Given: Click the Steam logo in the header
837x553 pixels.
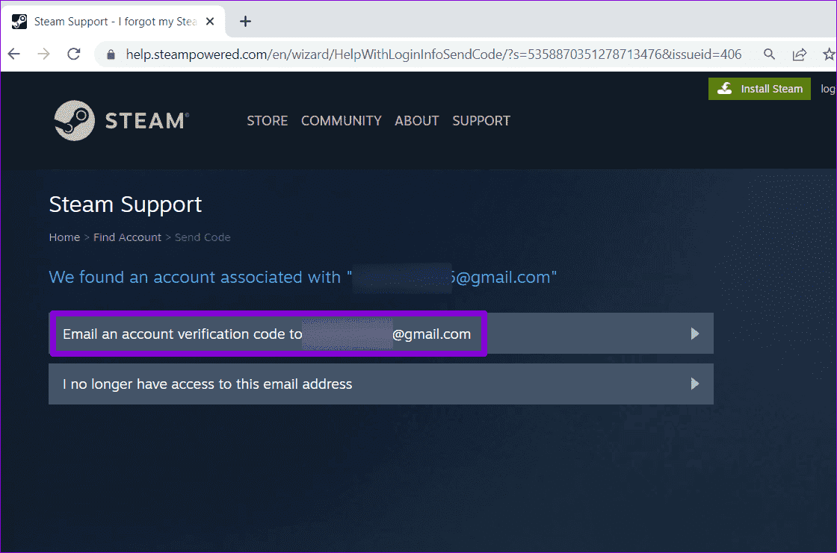Looking at the screenshot, I should pos(121,120).
